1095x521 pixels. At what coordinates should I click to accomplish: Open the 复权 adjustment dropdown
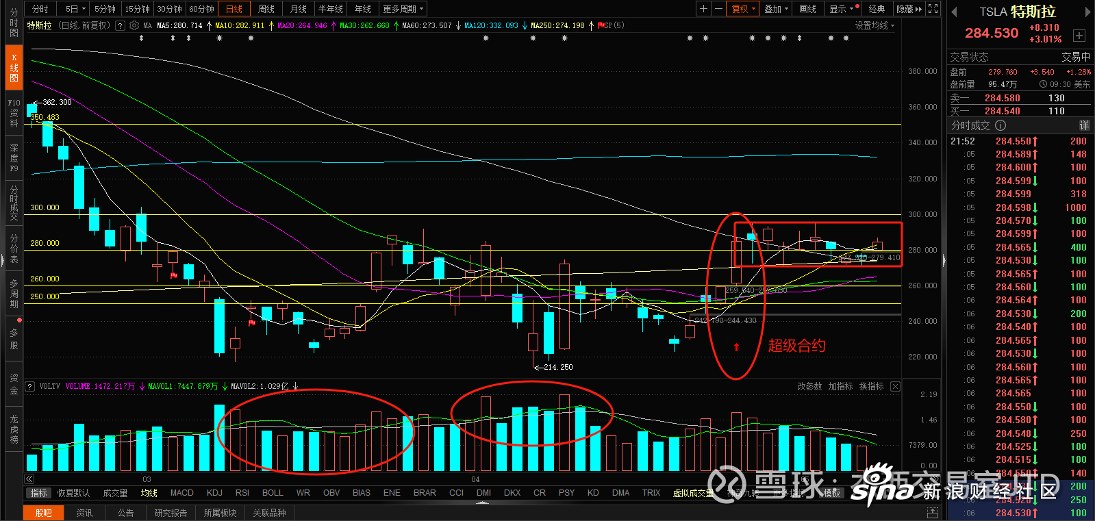(743, 9)
